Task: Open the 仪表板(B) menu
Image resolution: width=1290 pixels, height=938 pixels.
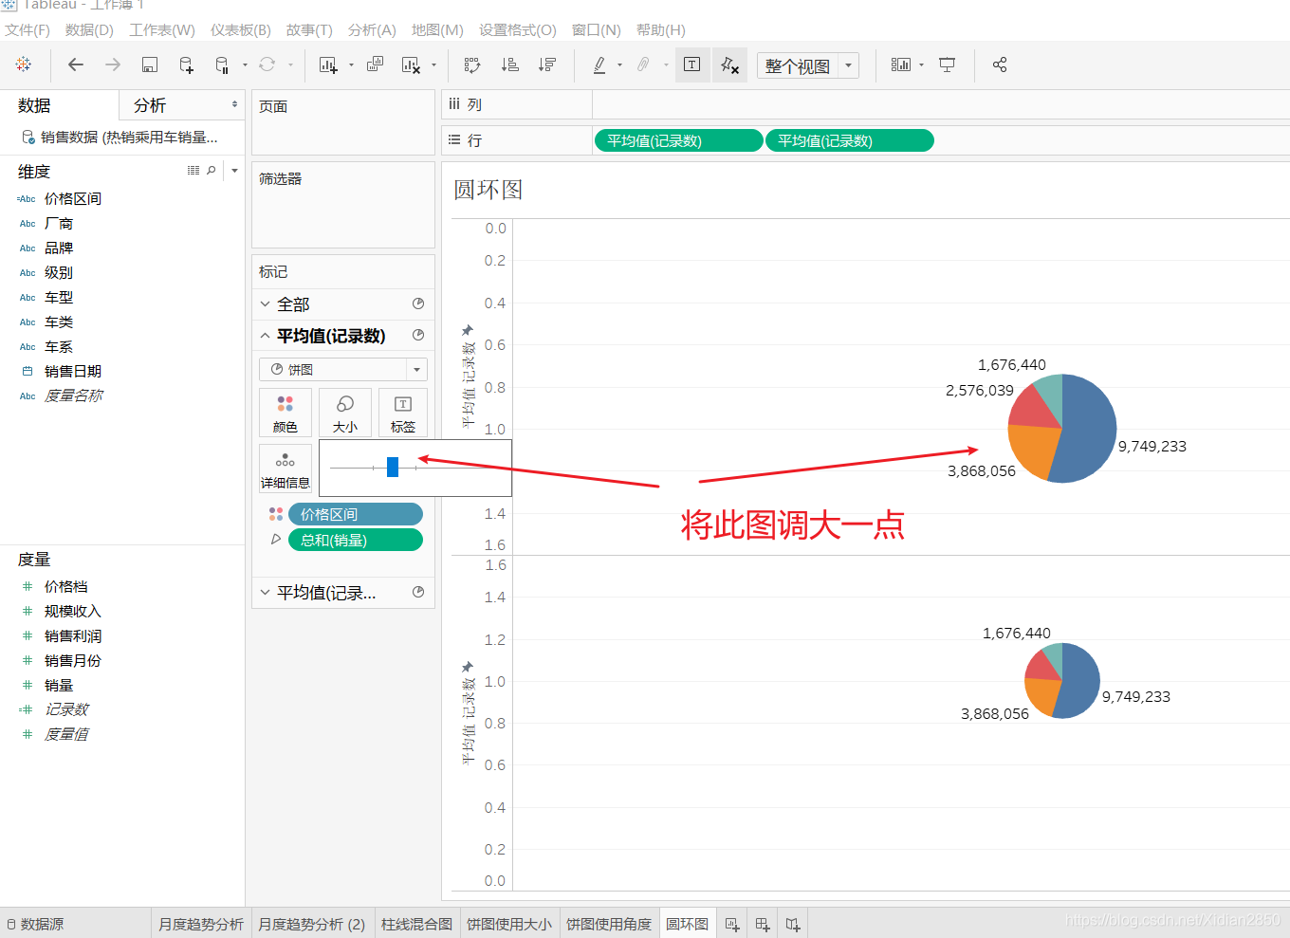Action: click(x=241, y=30)
